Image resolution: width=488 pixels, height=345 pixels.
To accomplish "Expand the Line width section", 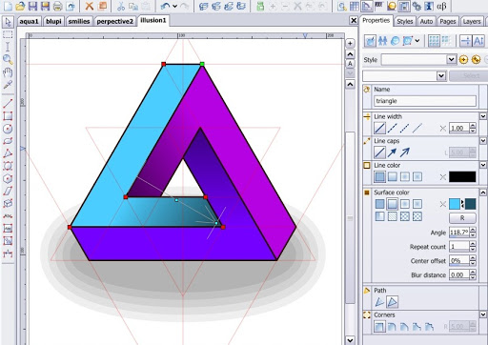I will [483, 116].
